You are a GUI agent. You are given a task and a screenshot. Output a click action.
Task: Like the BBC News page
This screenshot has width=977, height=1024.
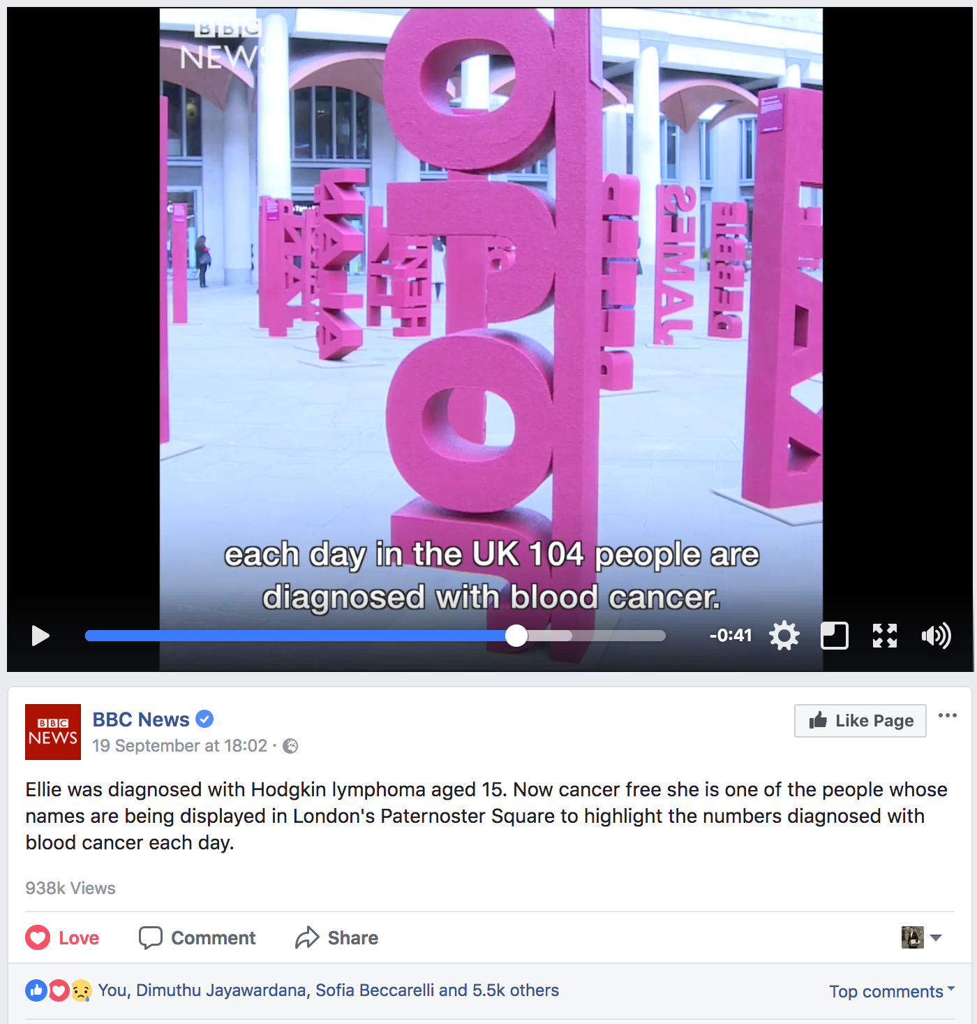tap(860, 721)
